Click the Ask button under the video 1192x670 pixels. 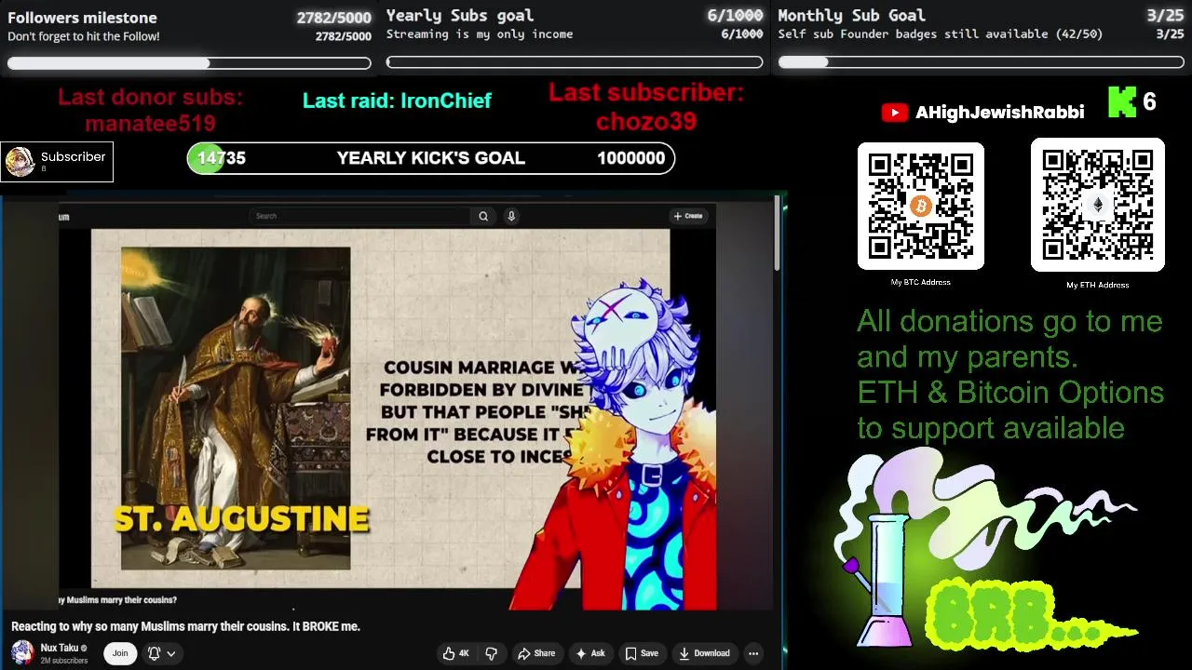coord(590,653)
